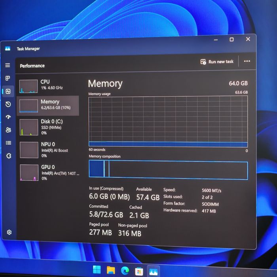Open the Startup apps page icon

[8, 117]
